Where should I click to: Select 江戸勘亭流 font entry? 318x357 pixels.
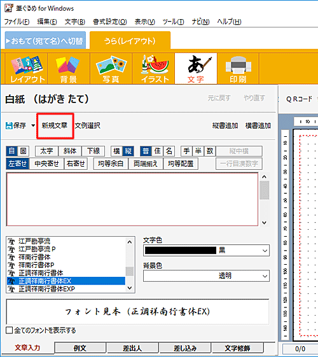[x=66, y=241]
